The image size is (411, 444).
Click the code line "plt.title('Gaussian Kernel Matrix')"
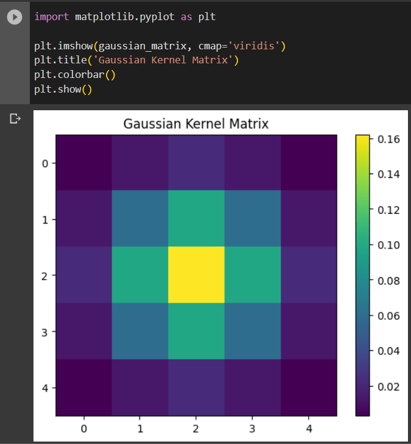coord(136,60)
